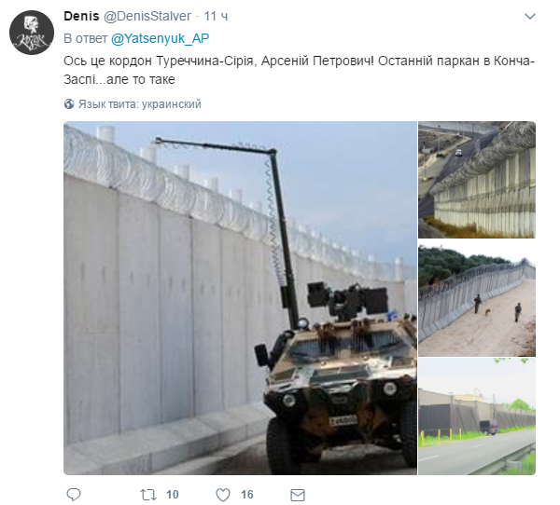Click the globe icon beside tweet language
This screenshot has height=505, width=560.
coord(69,104)
